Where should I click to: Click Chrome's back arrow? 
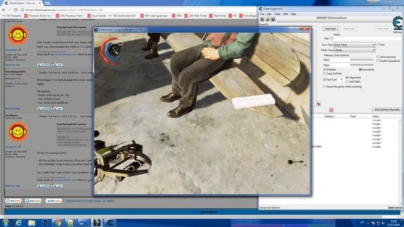4,10
